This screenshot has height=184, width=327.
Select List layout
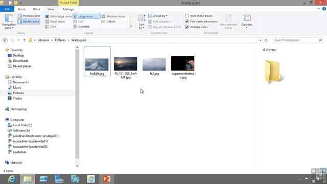[x=78, y=21]
